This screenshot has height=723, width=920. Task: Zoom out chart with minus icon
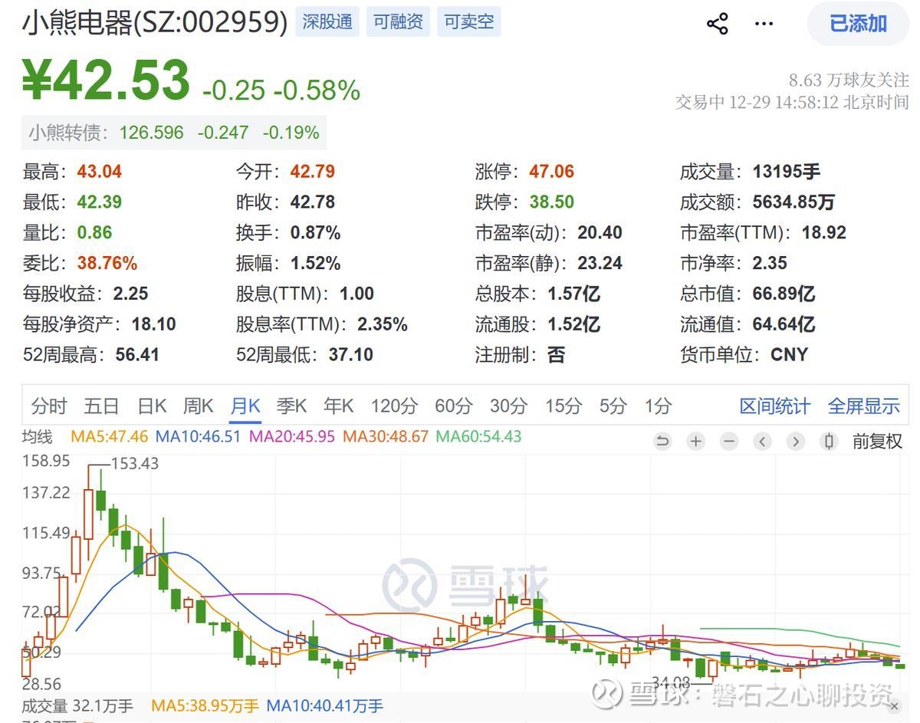(x=730, y=442)
